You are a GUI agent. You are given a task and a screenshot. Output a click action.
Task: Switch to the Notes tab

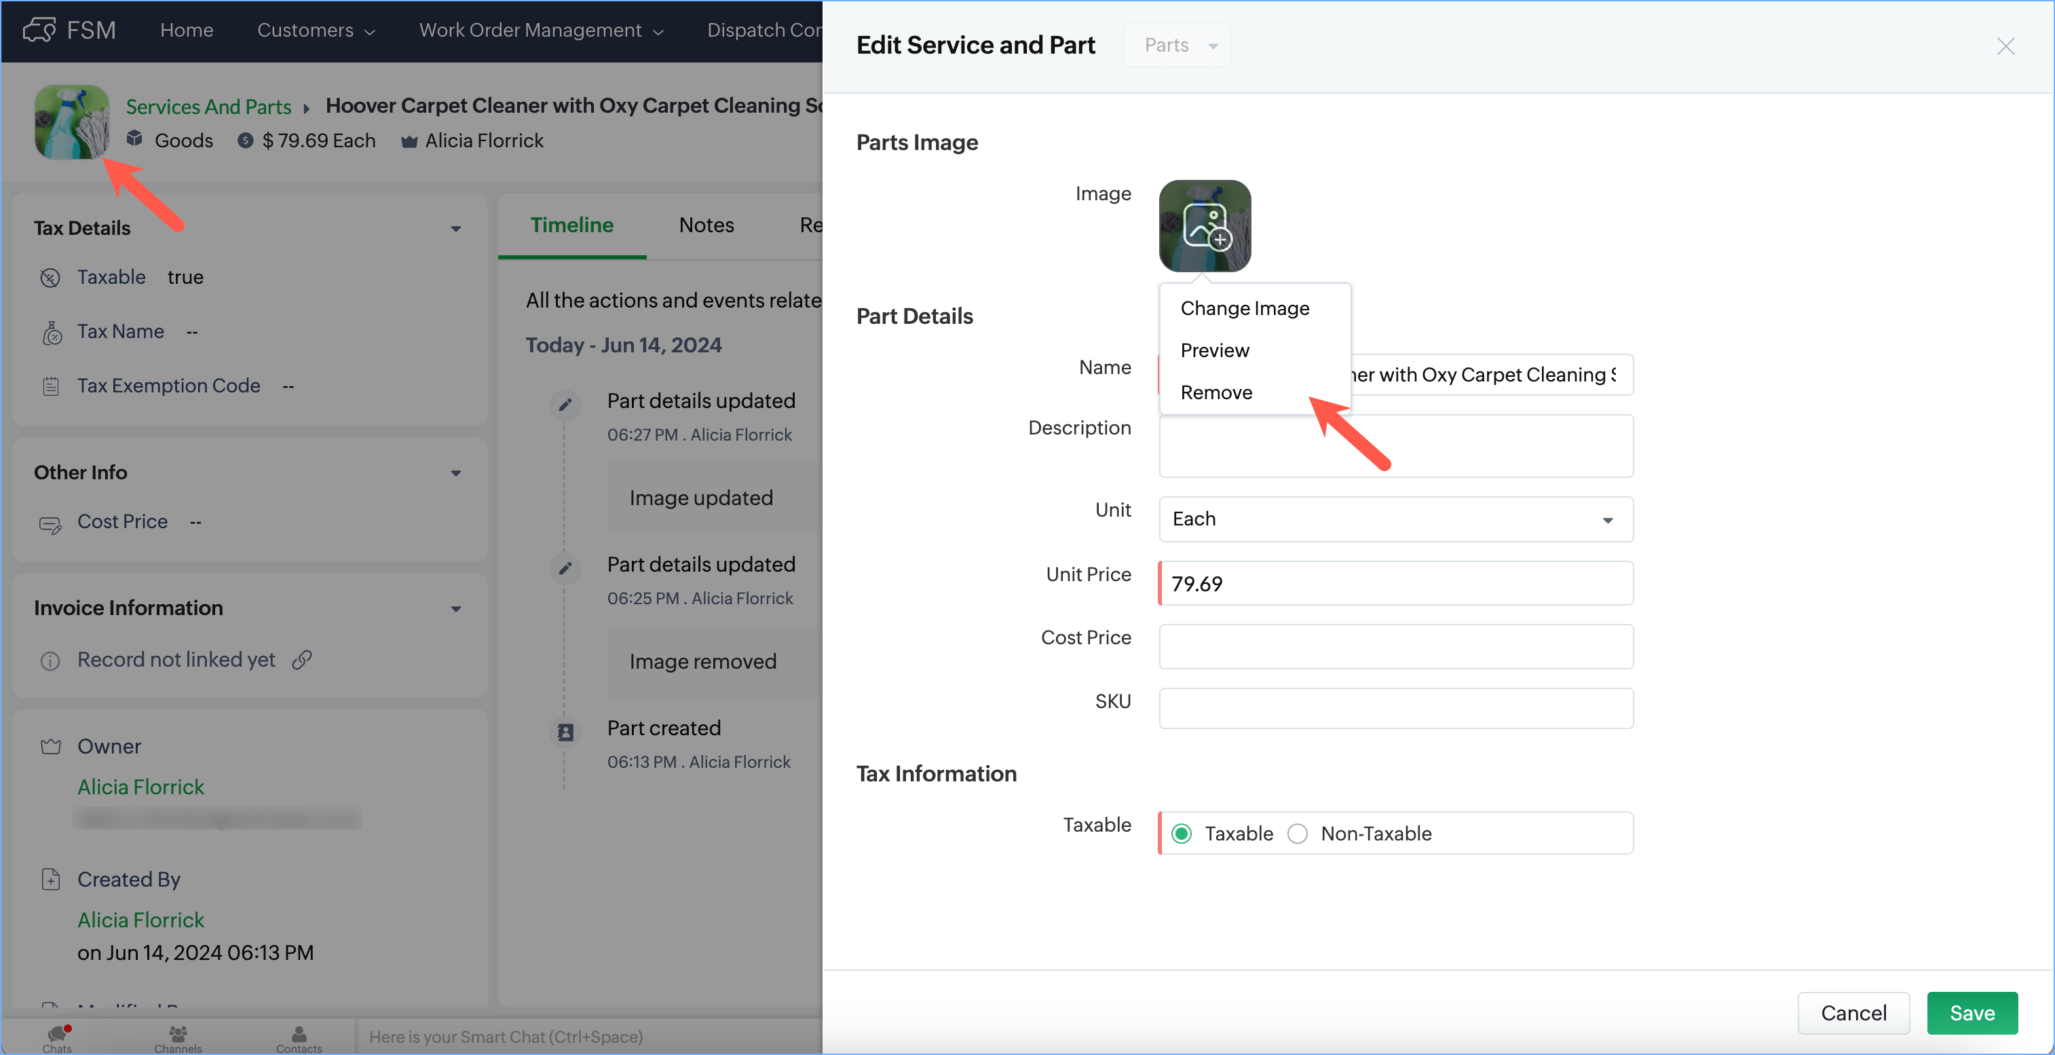[x=706, y=225]
